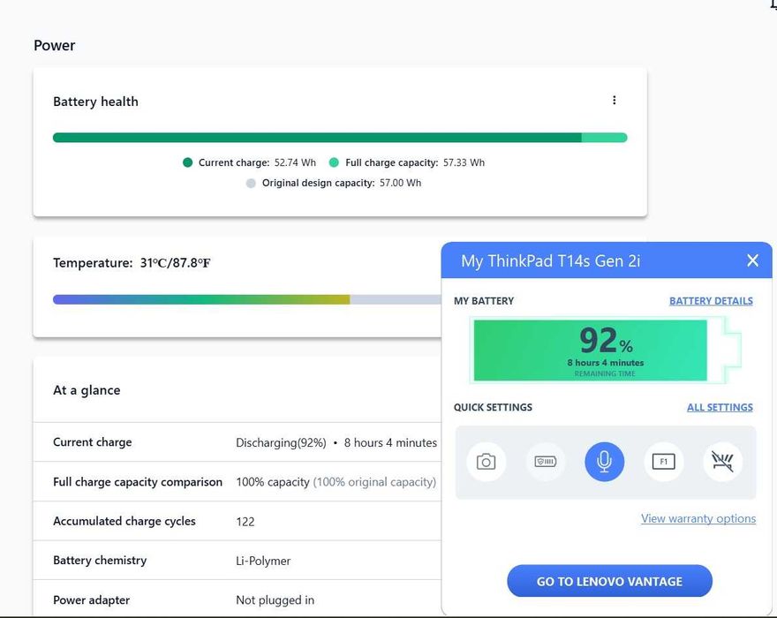Click the Li-Polymer battery chemistry value
777x618 pixels.
(263, 561)
